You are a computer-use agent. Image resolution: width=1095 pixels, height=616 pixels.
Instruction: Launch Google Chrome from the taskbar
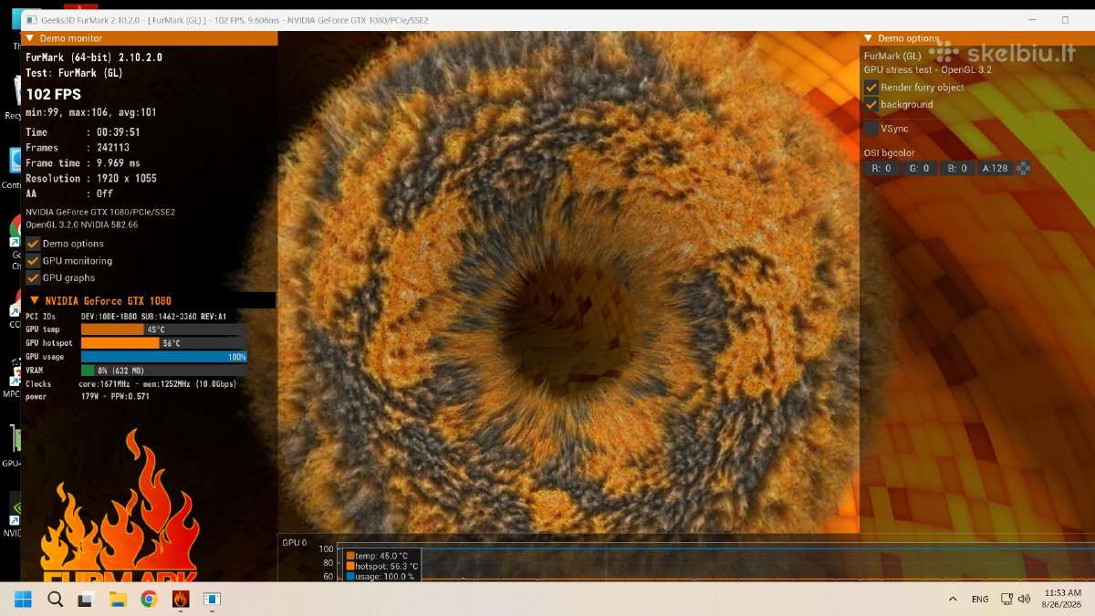[149, 599]
